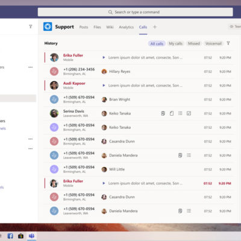
Task: Click the red 9:20 PM time
Action: (x=225, y=183)
